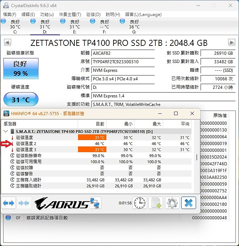
Task: Click the 目前 column header
Action: click(x=92, y=124)
